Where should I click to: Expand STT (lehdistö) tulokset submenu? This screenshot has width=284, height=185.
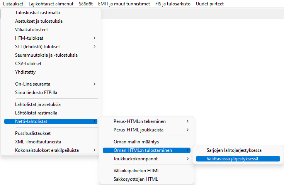37,47
